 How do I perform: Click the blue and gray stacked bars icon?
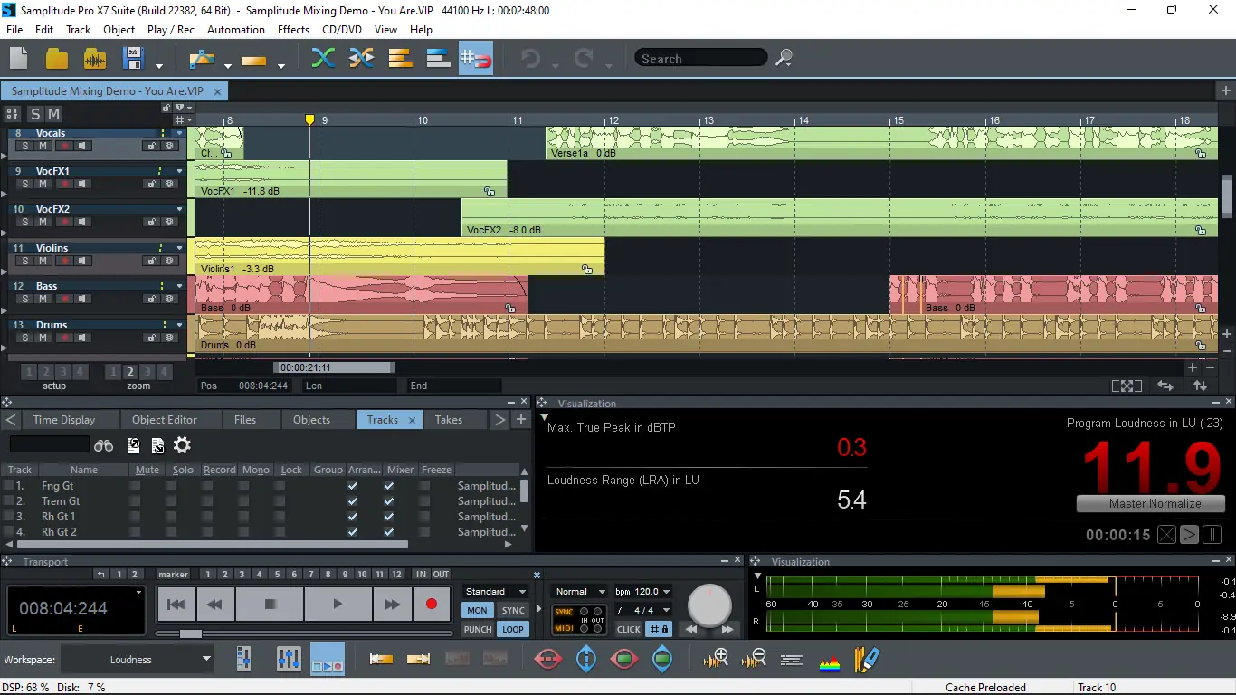438,59
